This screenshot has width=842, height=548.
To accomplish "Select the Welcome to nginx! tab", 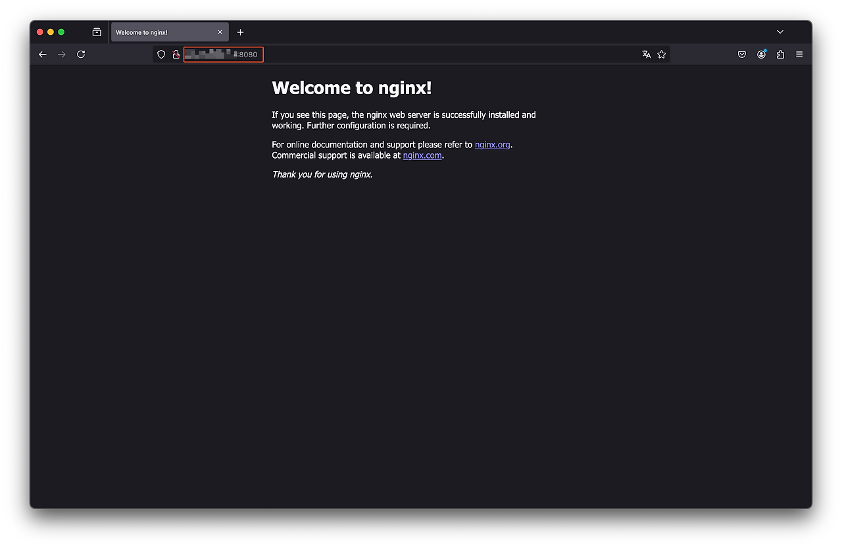I will (161, 32).
